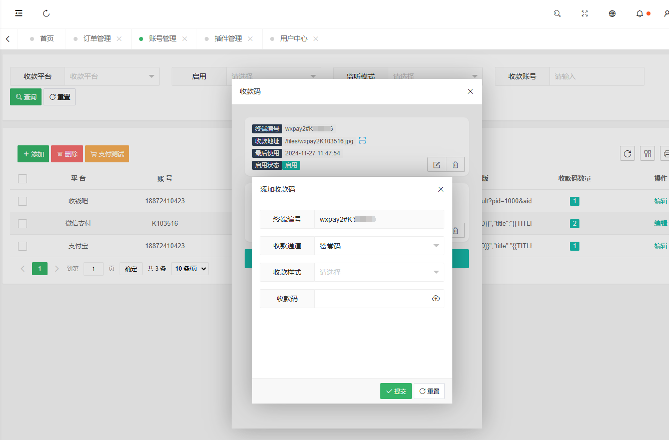Open notifications via the bell icon
669x440 pixels.
tap(639, 13)
